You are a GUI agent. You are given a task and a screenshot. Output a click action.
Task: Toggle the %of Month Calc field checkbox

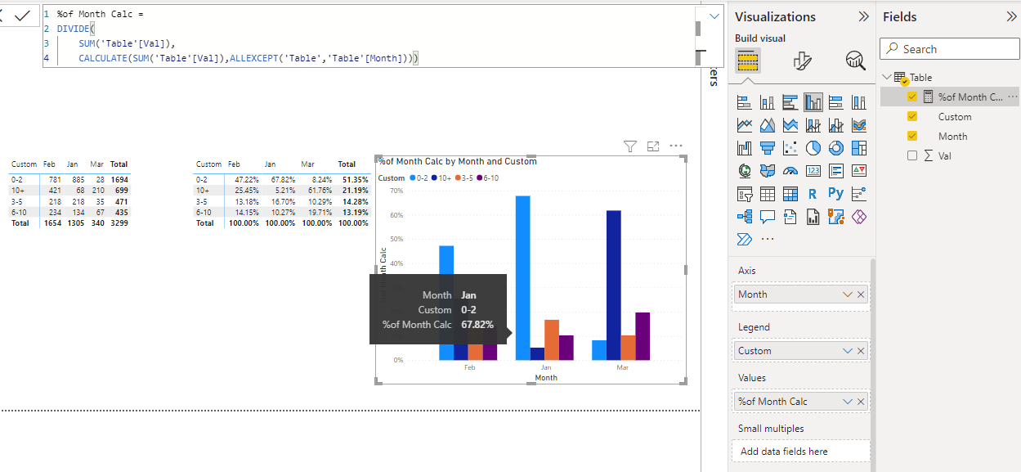point(912,97)
